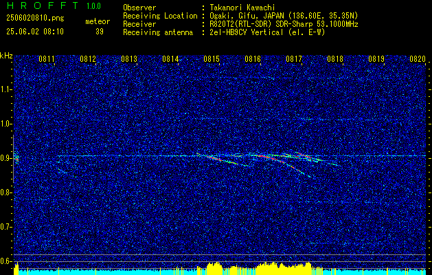Click the meteor count label
Screen dimensions: 432x275
(98, 21)
